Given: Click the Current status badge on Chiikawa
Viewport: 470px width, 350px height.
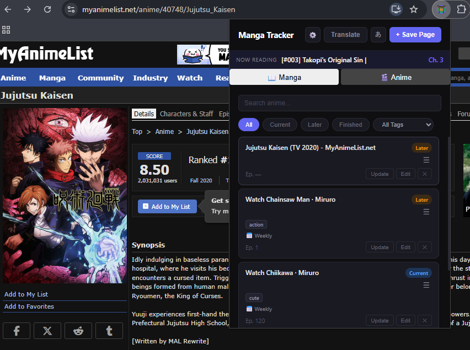Looking at the screenshot, I should coord(419,273).
